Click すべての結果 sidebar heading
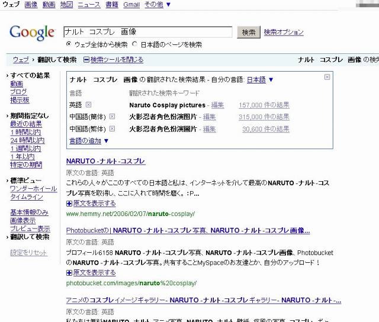 coord(30,76)
